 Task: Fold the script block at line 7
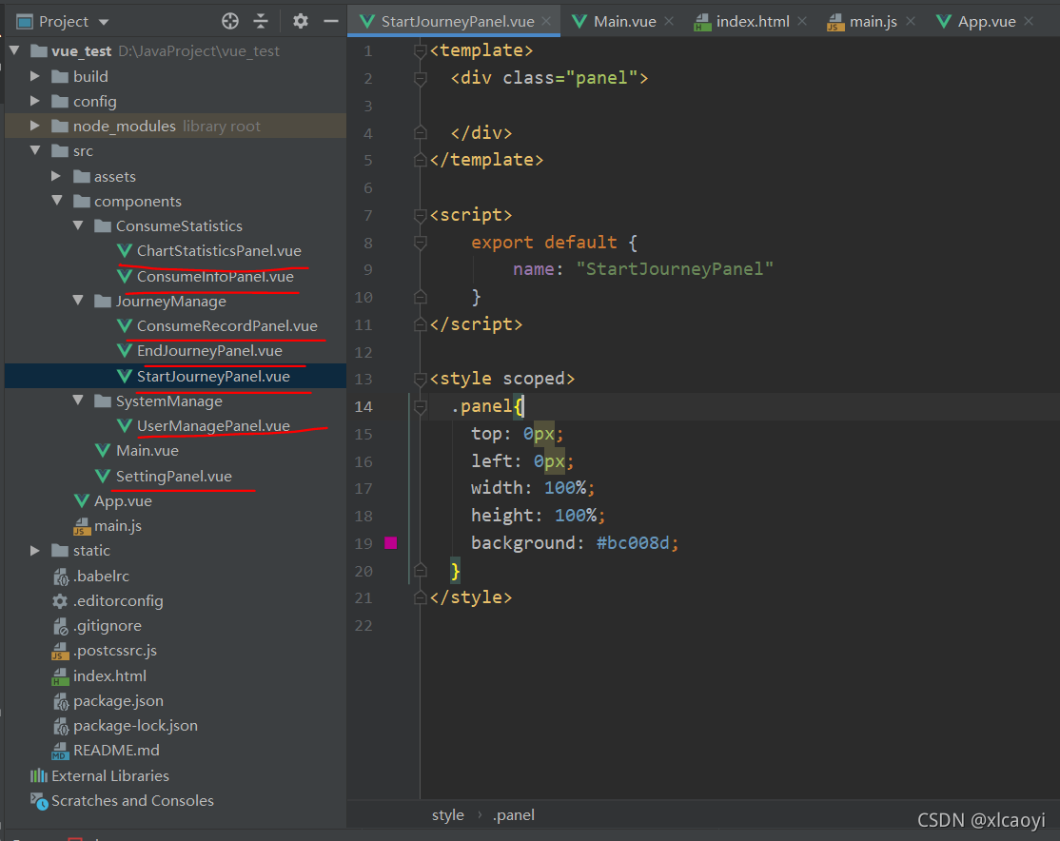(420, 215)
